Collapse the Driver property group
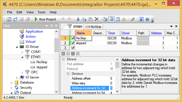Screen dimensions: 182x102 point(63,59)
